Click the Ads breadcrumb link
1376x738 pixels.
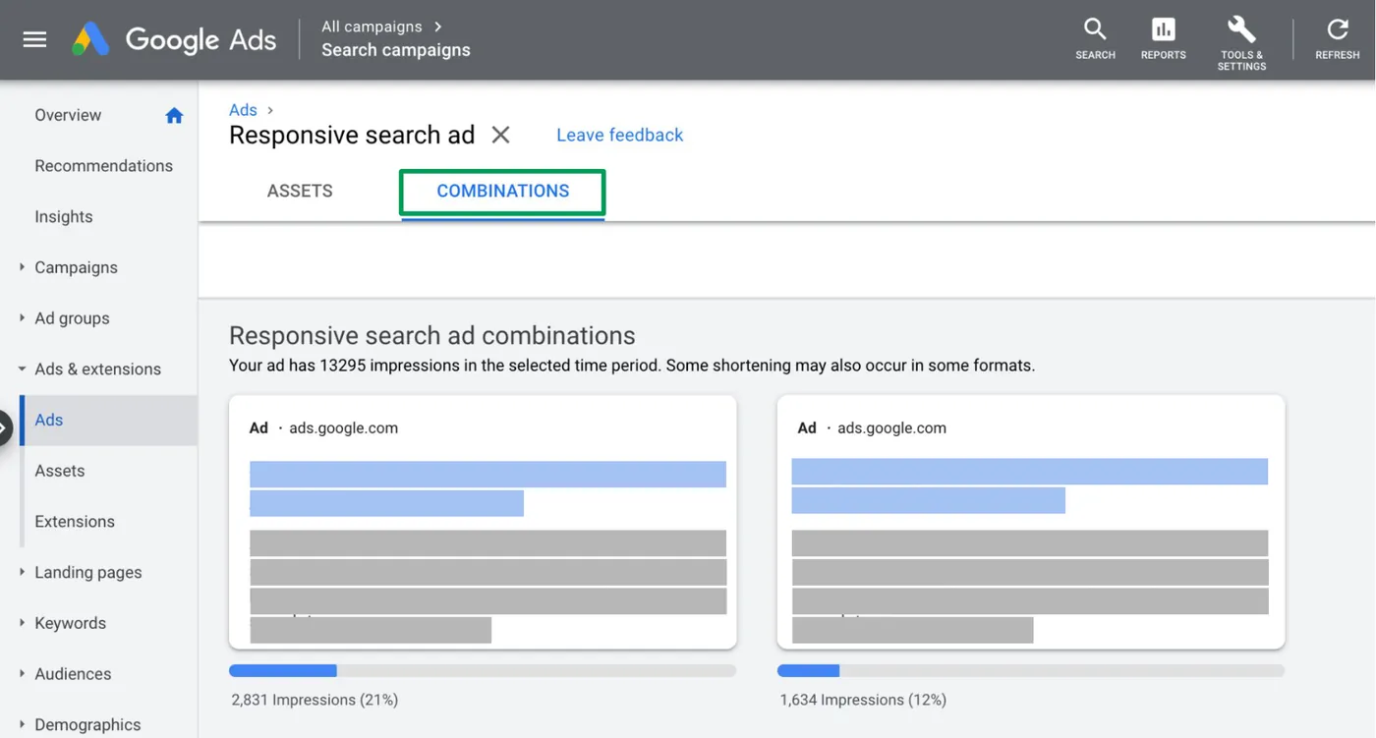(x=243, y=110)
